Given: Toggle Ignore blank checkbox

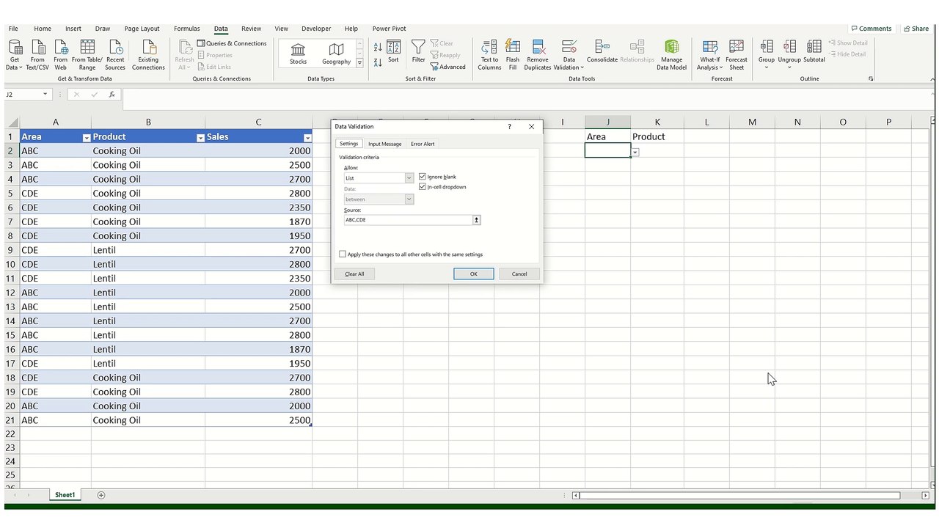Looking at the screenshot, I should pos(423,177).
